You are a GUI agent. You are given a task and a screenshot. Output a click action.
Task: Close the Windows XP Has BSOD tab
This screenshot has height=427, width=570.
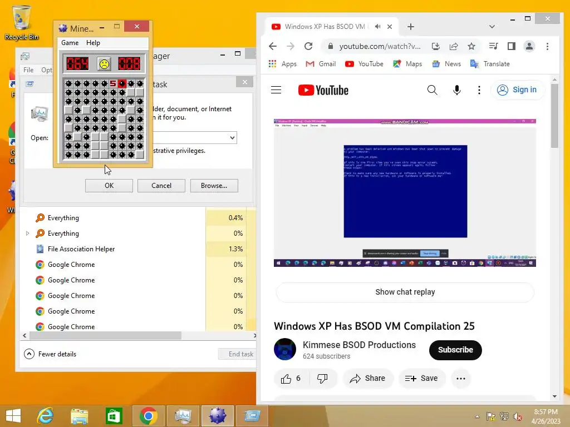[x=390, y=27]
